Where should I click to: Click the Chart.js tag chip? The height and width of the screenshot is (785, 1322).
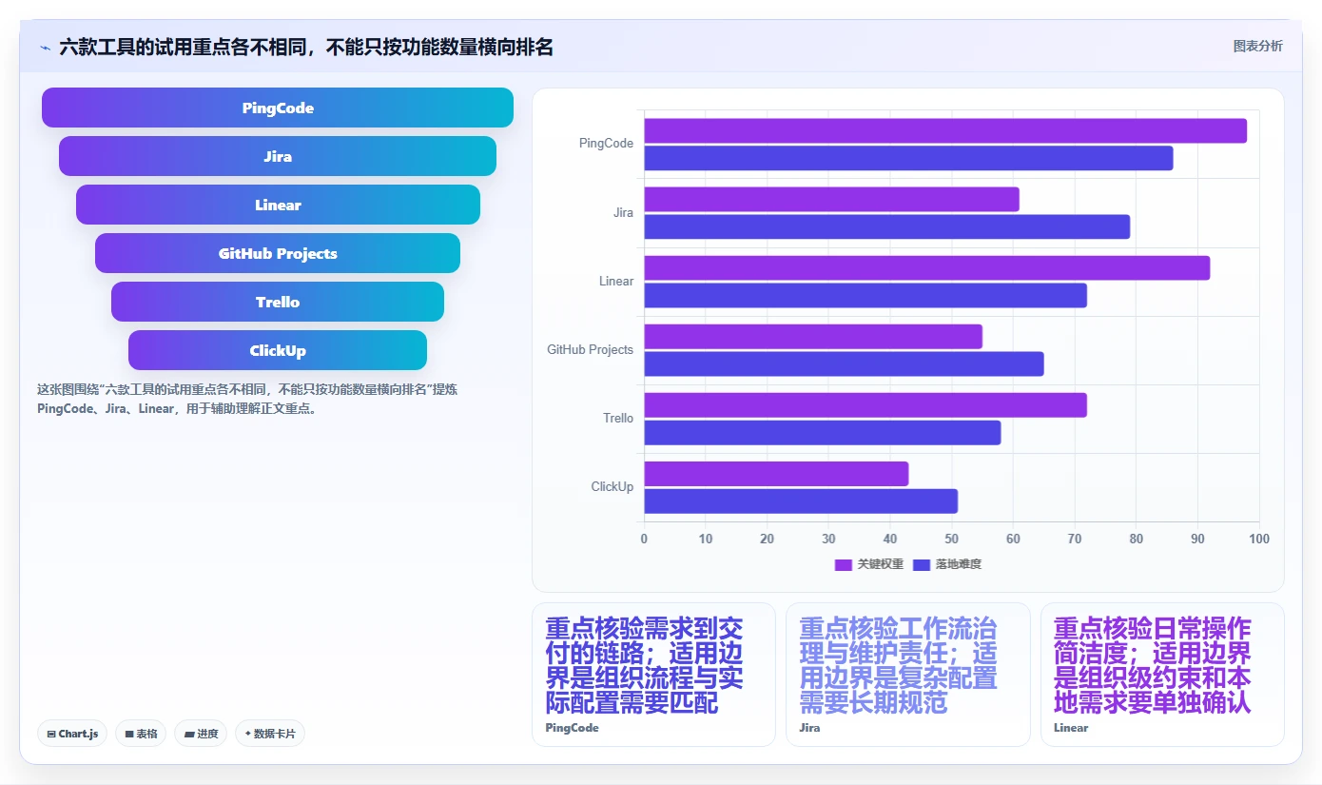coord(72,734)
